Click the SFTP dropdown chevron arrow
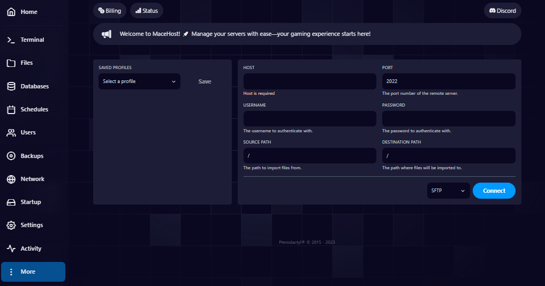 pyautogui.click(x=463, y=191)
